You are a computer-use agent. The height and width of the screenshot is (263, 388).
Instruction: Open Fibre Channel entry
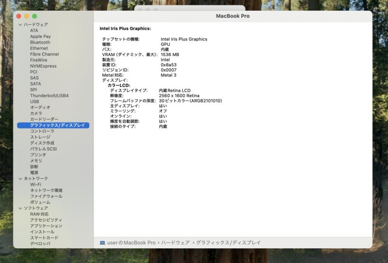pos(45,54)
